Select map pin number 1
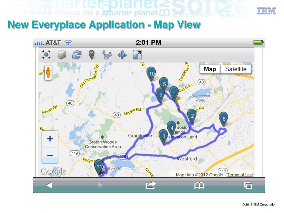The height and width of the screenshot is (213, 284). [174, 93]
